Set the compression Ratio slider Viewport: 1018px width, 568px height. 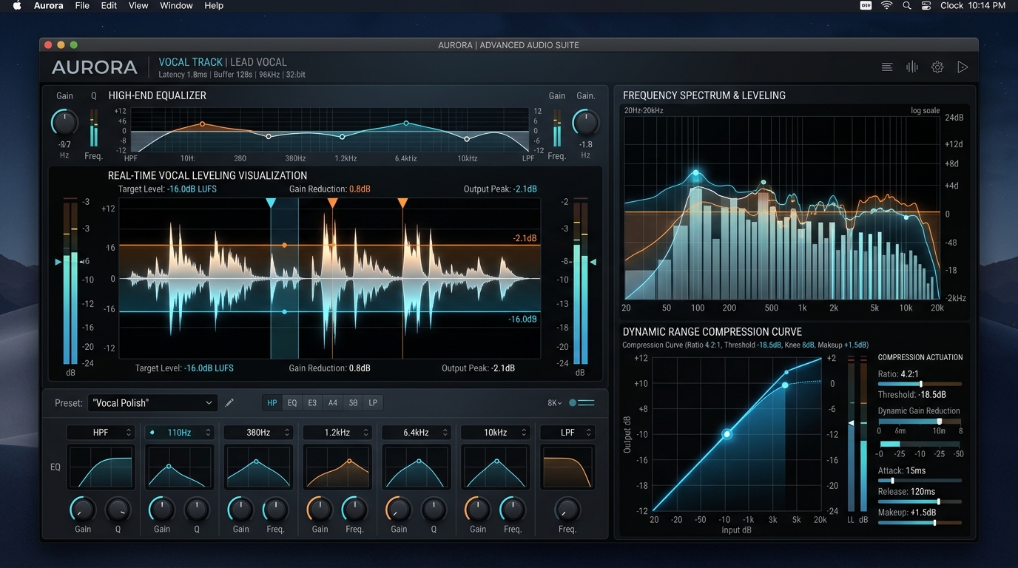click(920, 384)
